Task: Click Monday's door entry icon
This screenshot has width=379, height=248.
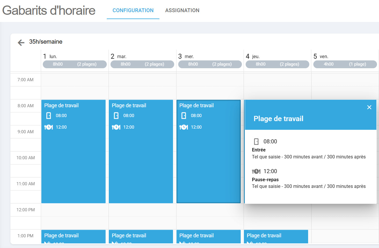Action: click(x=49, y=116)
